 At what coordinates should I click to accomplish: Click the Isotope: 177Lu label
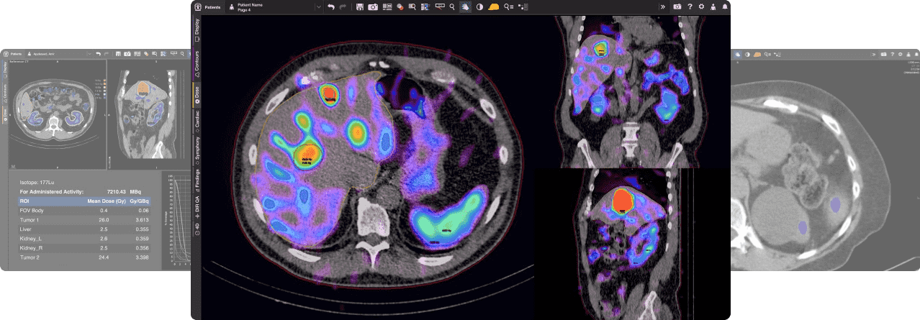pyautogui.click(x=36, y=183)
